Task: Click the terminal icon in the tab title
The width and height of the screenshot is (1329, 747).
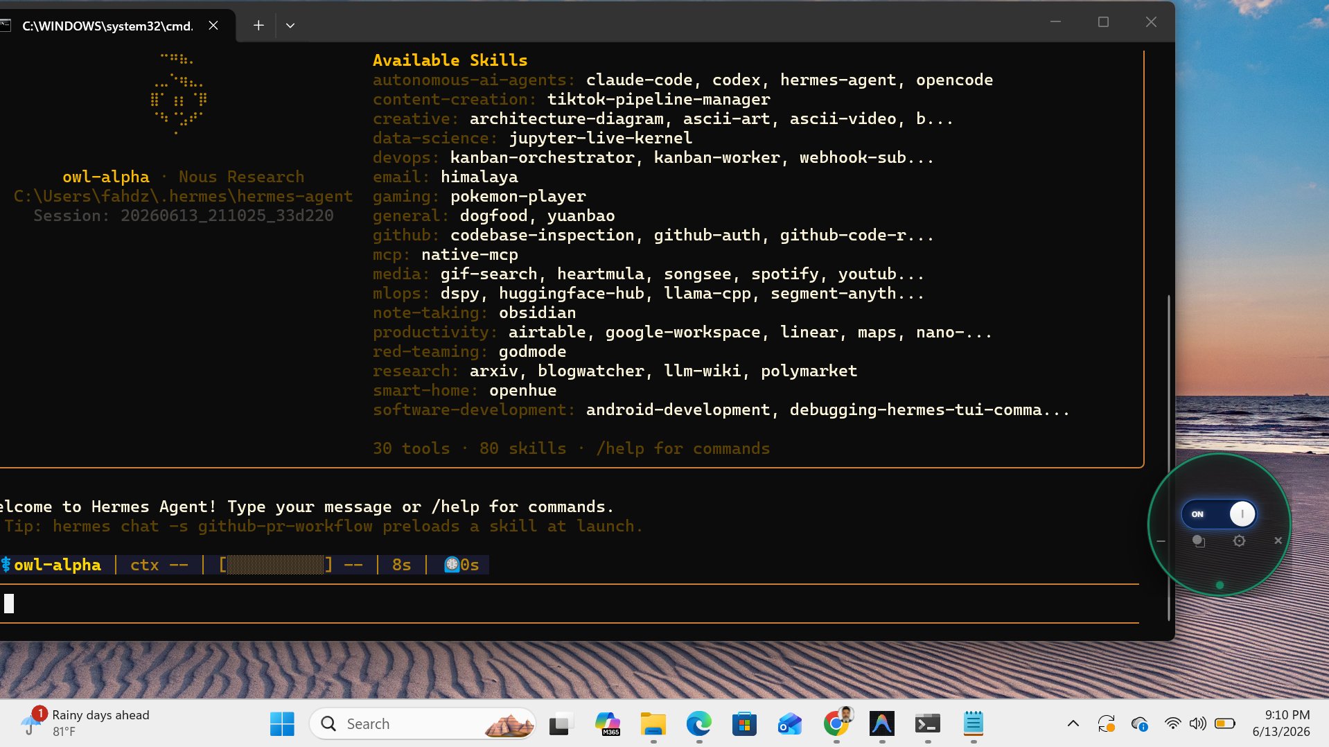Action: click(x=6, y=26)
